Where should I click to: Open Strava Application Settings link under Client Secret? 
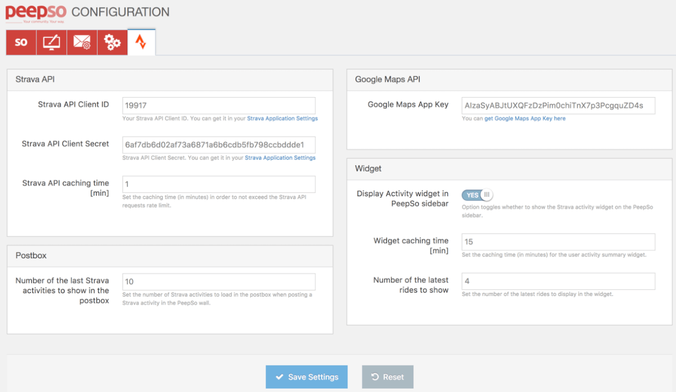click(280, 158)
